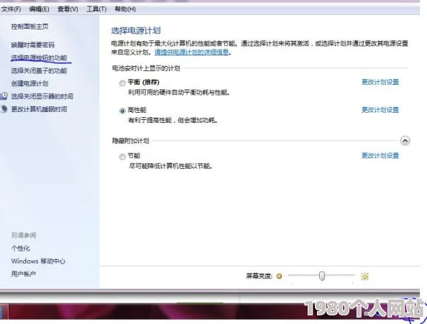Viewport: 427px width, 324px height.
Task: Open Windows 移动中心 link
Action: [x=38, y=261]
